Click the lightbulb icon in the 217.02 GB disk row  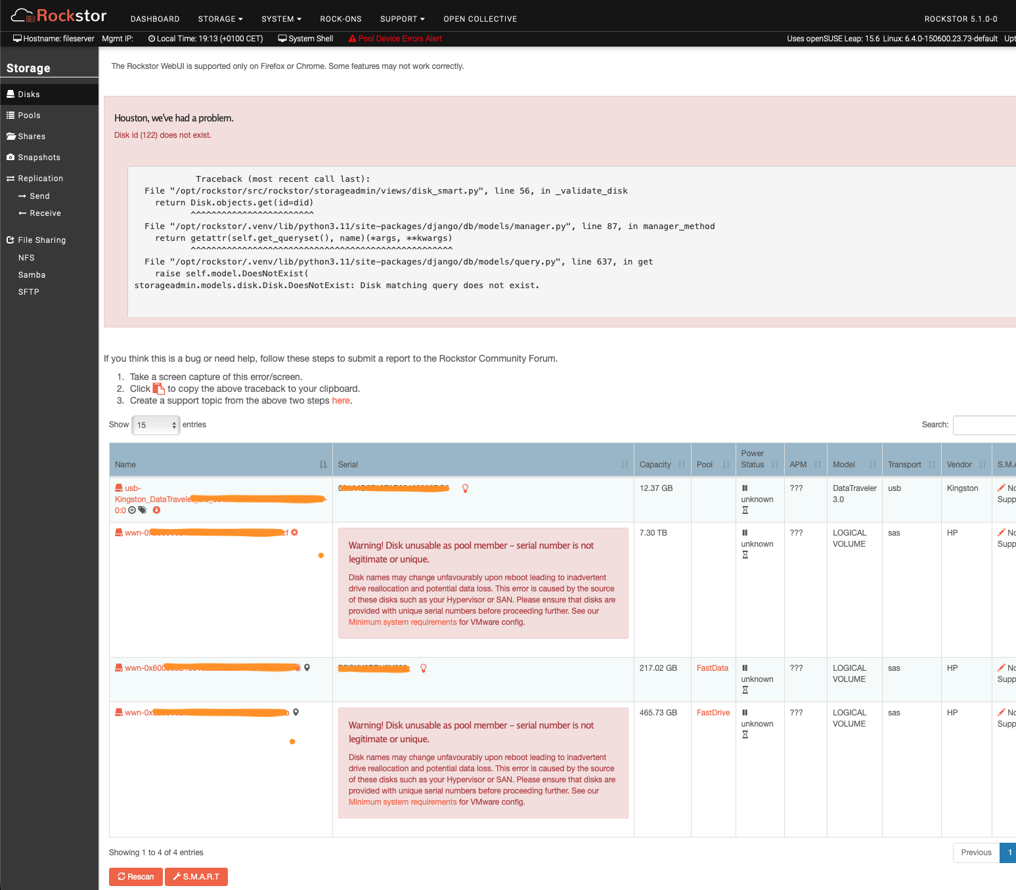[424, 668]
